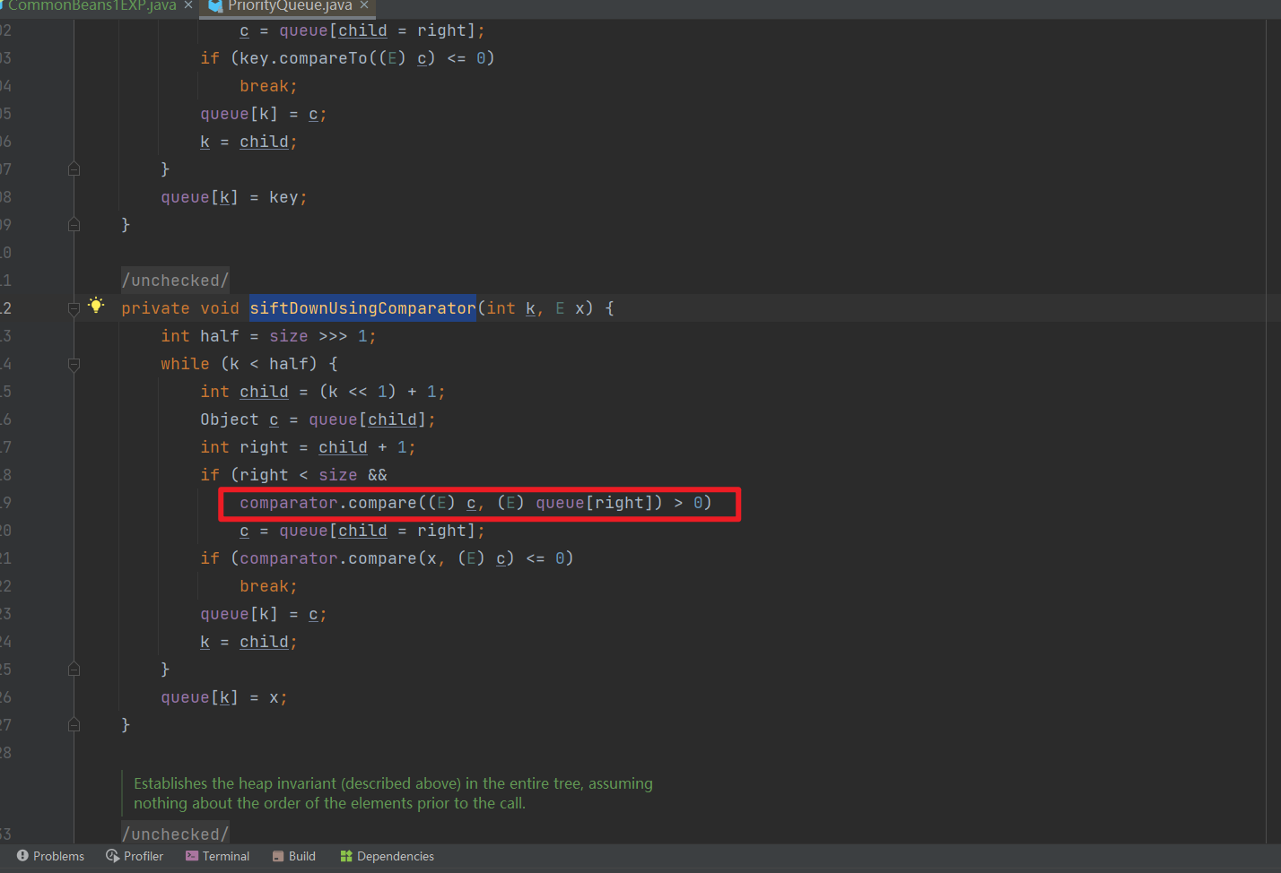Click /unchecked/ annotation below the doc comment
This screenshot has width=1281, height=873.
(x=175, y=834)
